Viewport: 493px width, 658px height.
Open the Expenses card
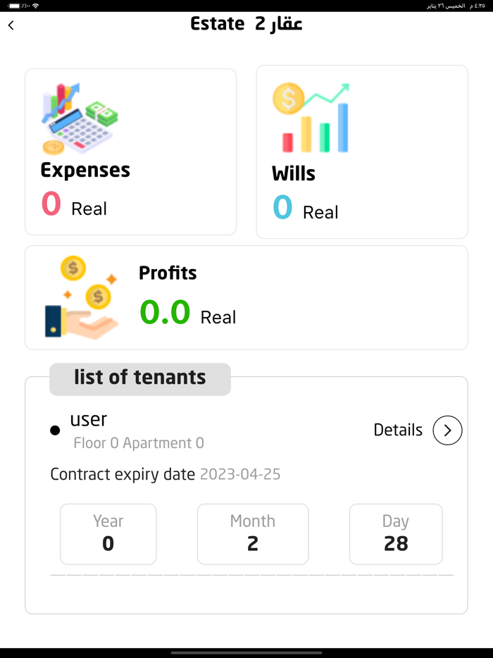(x=130, y=151)
